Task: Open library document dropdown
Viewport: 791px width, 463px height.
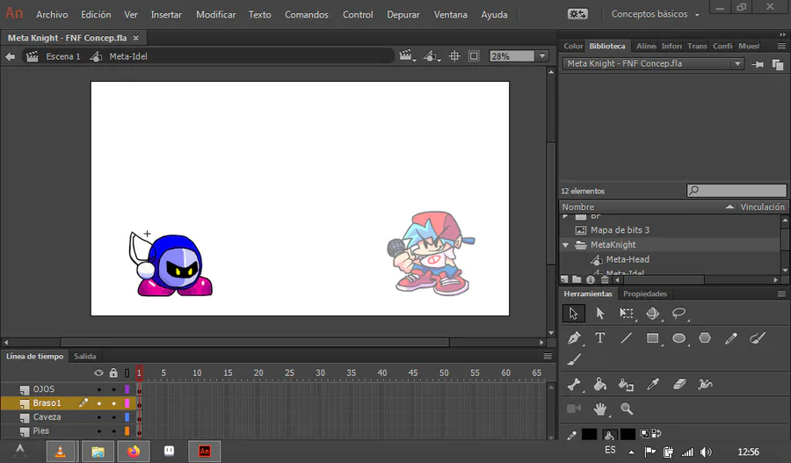Action: coord(737,63)
